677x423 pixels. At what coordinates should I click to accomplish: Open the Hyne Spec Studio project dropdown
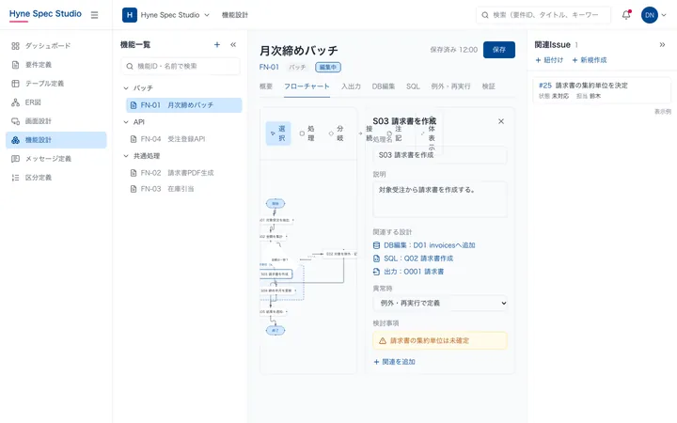coord(175,15)
